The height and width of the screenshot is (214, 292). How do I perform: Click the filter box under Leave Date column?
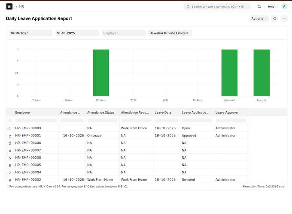[167, 120]
